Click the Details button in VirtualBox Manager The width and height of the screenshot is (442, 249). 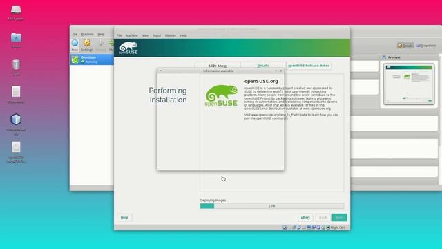405,46
